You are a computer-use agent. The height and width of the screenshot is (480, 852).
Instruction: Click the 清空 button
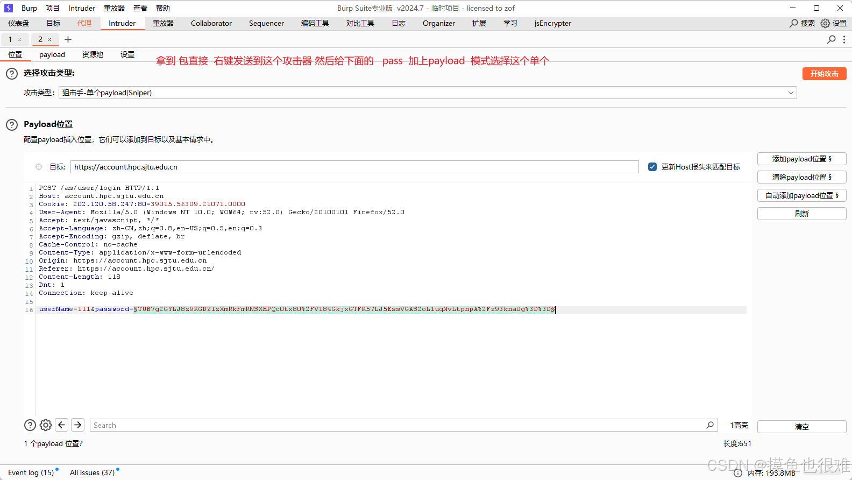pos(801,427)
